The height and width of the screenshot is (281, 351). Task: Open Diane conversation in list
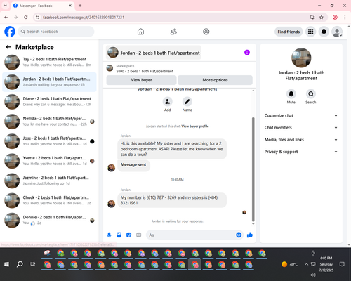(49, 102)
